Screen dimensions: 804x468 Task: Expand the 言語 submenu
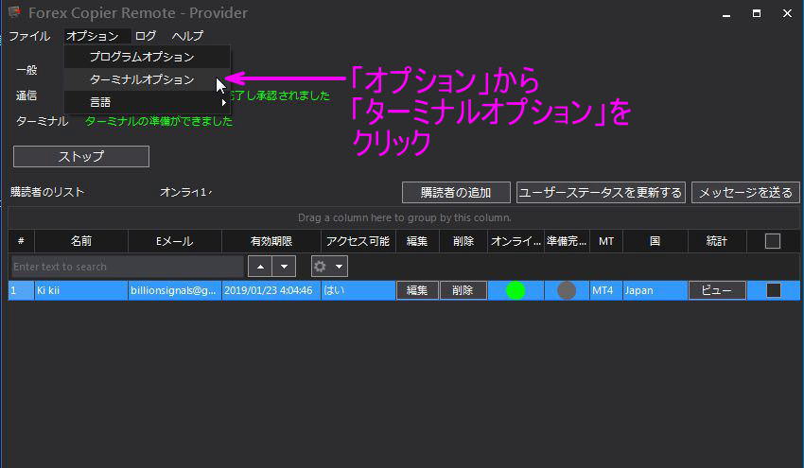point(148,102)
